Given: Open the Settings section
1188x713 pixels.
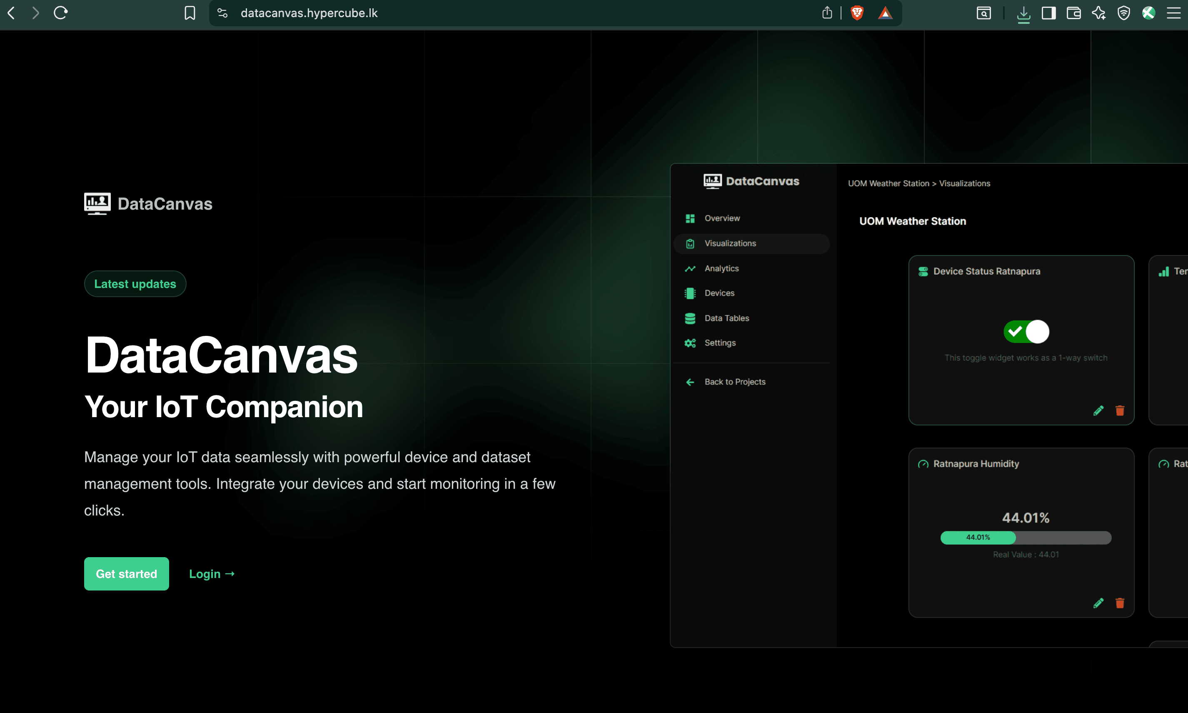Looking at the screenshot, I should [720, 343].
